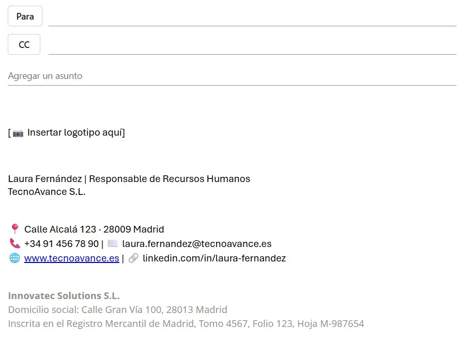Click the 'Insertar logotipo aquí' placeholder text
Screen dimensions: 457x346
(x=76, y=133)
